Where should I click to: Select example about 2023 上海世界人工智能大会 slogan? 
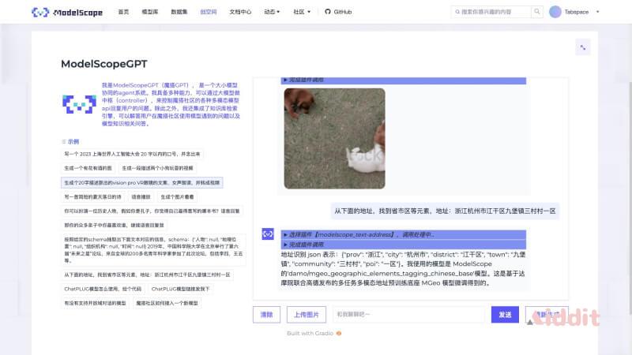[132, 154]
